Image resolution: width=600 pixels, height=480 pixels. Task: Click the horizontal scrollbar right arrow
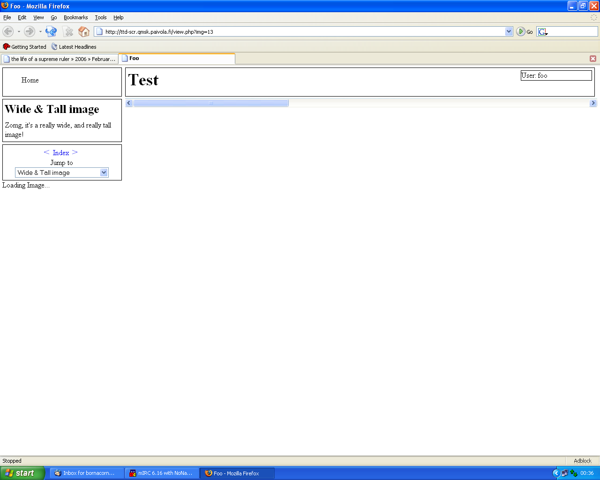click(x=593, y=103)
